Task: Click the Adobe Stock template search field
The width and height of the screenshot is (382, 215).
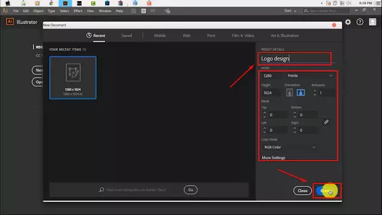Action: (136, 190)
